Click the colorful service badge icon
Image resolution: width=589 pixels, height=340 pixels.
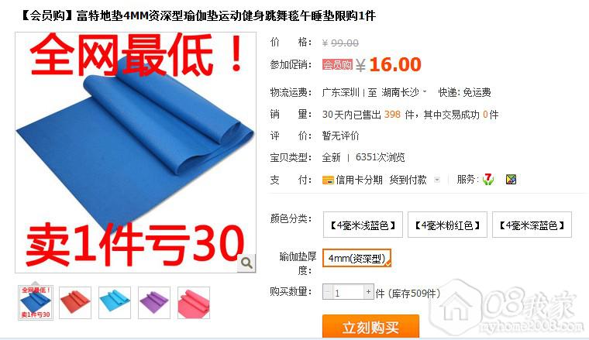(511, 180)
